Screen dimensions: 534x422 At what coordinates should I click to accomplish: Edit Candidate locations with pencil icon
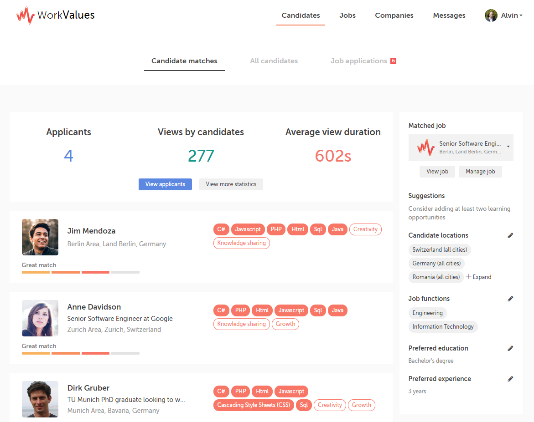point(510,235)
